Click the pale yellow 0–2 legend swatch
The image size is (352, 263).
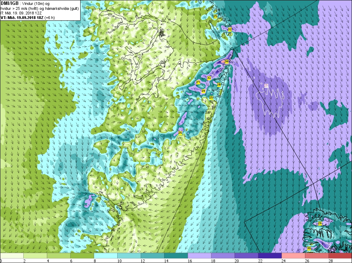tap(12, 256)
